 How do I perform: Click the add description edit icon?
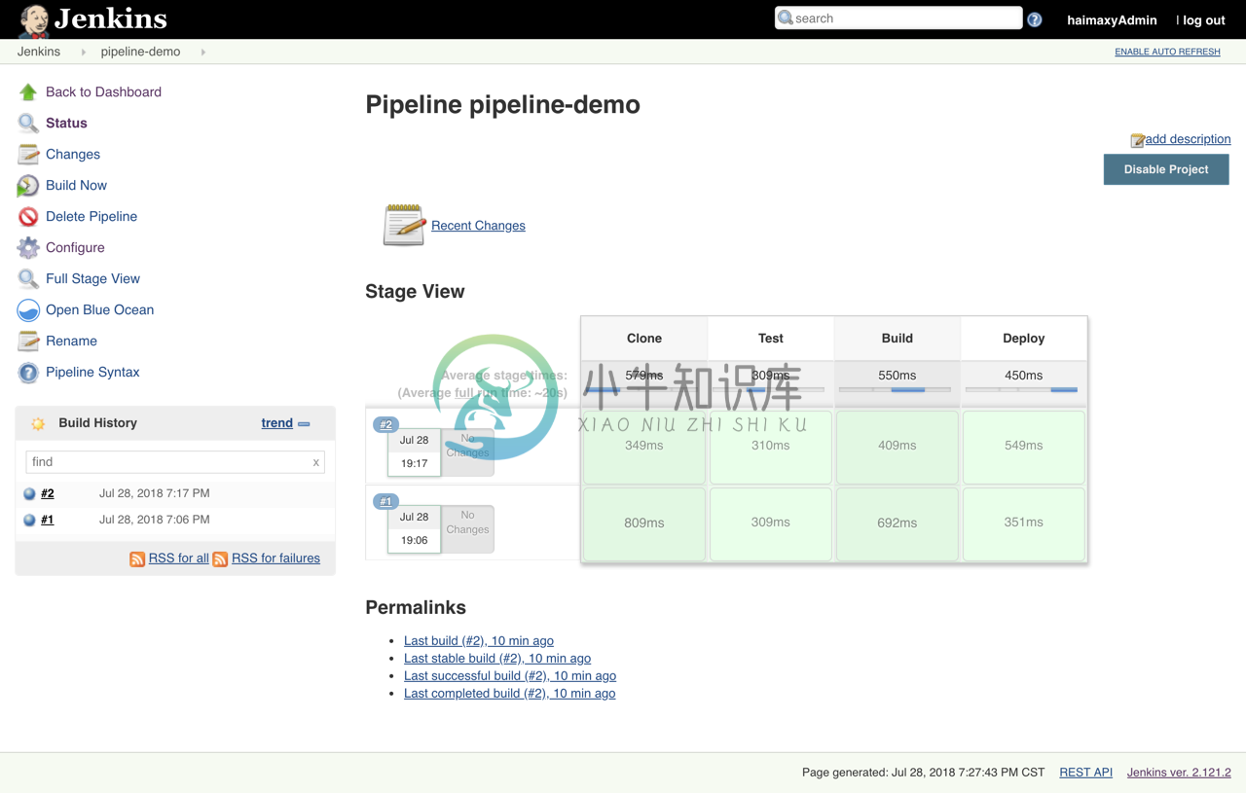[1137, 141]
